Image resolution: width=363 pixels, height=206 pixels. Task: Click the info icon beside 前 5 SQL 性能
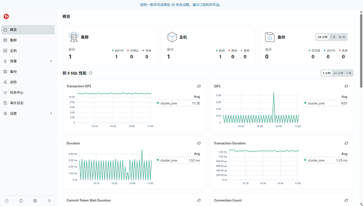(x=90, y=73)
